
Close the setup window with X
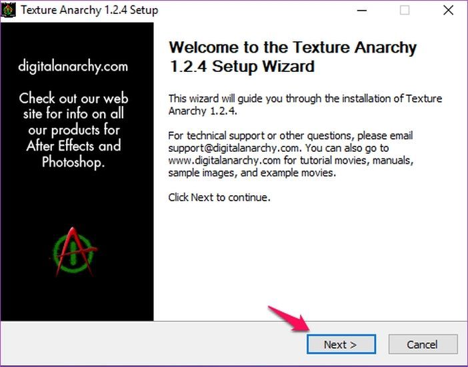pyautogui.click(x=448, y=11)
